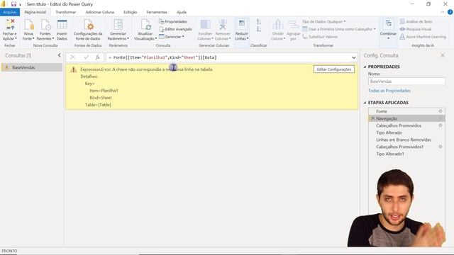Viewport: 454px width, 255px height.
Task: Click the Nome input field
Action: [x=406, y=81]
